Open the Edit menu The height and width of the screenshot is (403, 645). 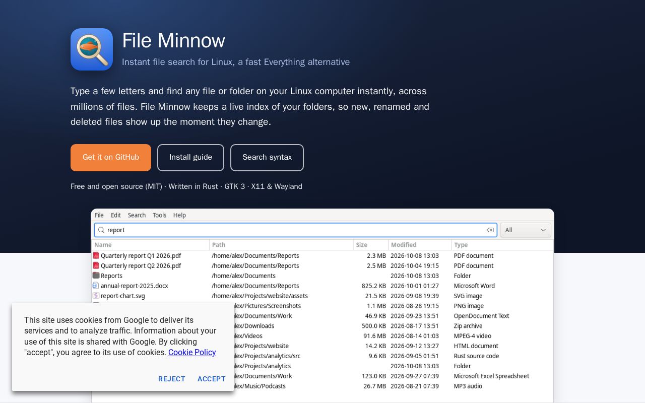pyautogui.click(x=116, y=215)
